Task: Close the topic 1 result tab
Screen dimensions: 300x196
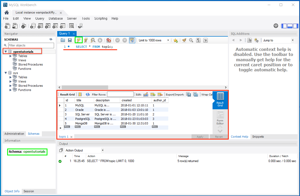Action: tap(71, 137)
